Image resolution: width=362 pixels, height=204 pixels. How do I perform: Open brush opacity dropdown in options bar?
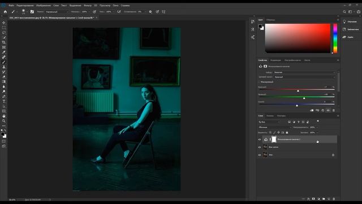[90, 11]
